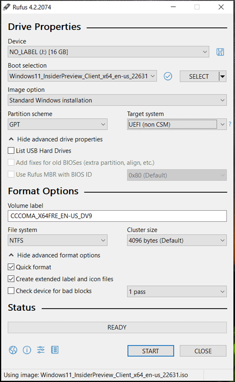Viewport: 235px width, 382px height.
Task: Open the language globe icon
Action: coord(13,350)
